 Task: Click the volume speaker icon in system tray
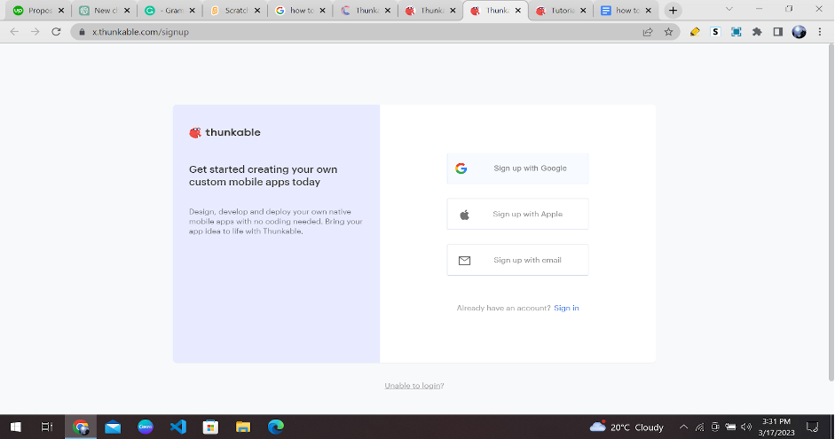point(746,427)
